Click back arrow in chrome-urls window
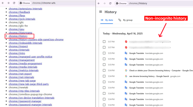This screenshot has width=193, height=107. pyautogui.click(x=3, y=3)
